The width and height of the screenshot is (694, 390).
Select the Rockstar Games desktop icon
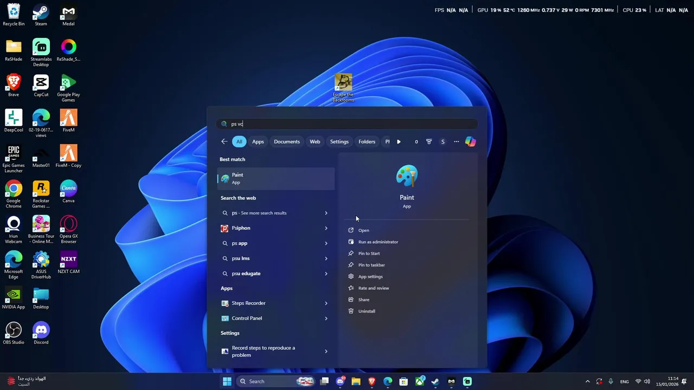pyautogui.click(x=41, y=194)
